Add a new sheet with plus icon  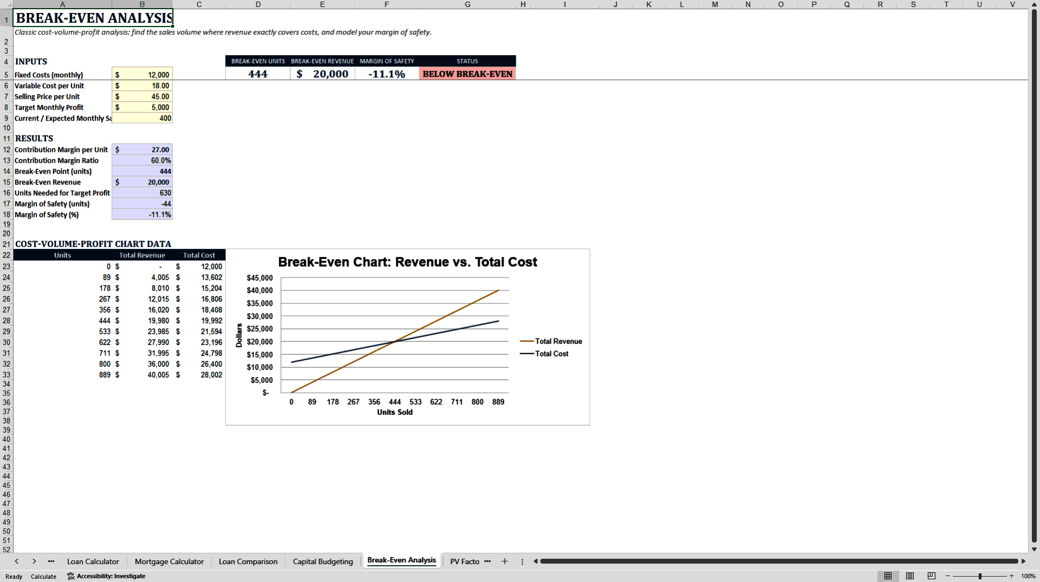click(505, 561)
